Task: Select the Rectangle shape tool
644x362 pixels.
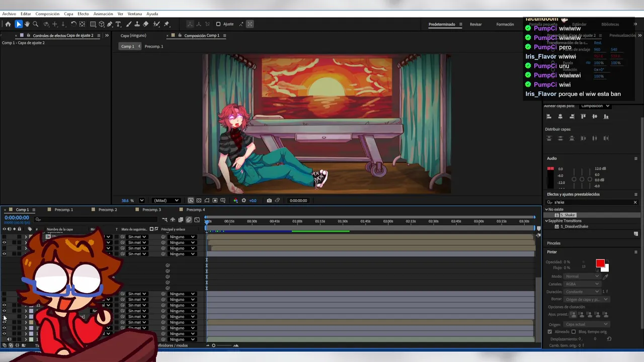Action: click(x=93, y=24)
